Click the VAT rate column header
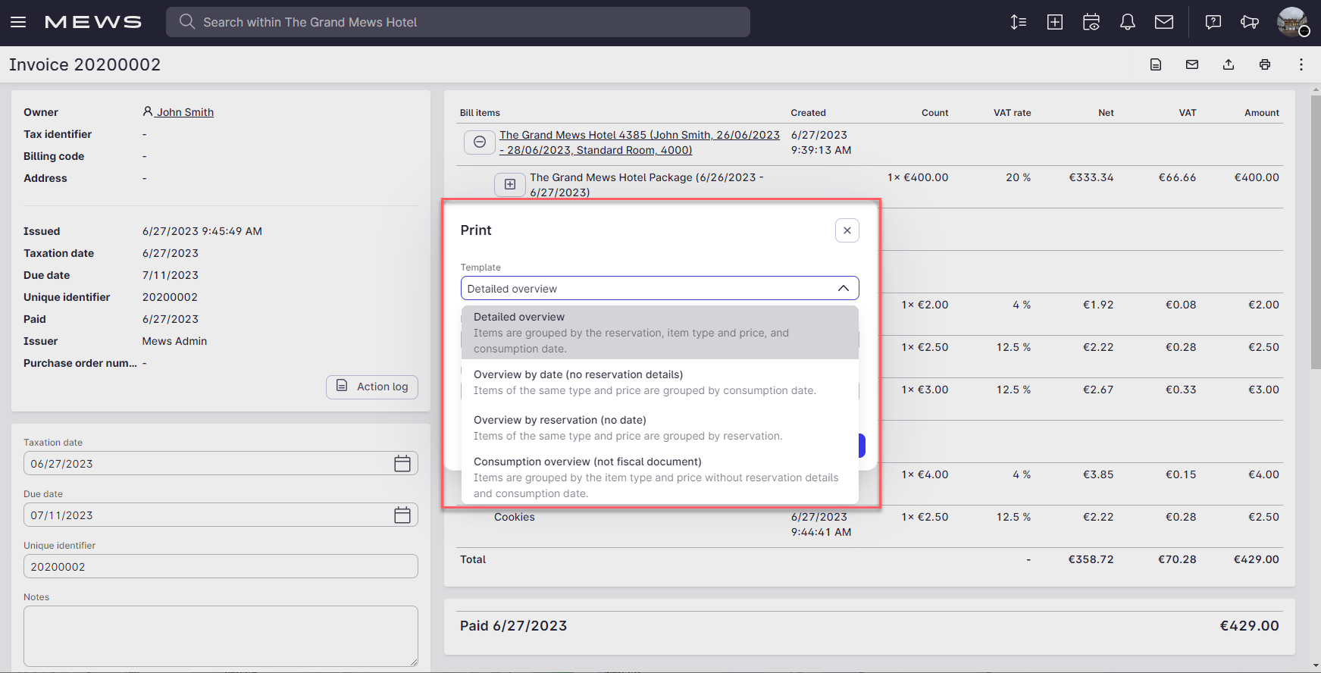The width and height of the screenshot is (1321, 673). (x=1012, y=112)
